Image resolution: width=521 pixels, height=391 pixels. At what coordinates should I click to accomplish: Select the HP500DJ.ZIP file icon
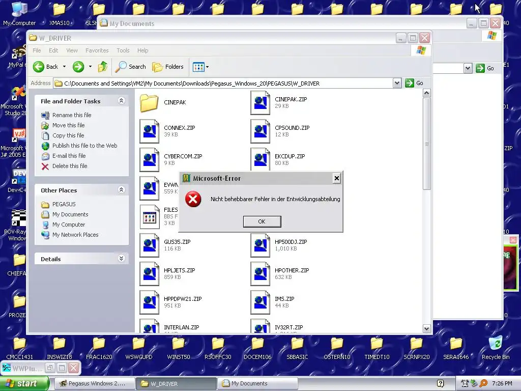pyautogui.click(x=260, y=245)
